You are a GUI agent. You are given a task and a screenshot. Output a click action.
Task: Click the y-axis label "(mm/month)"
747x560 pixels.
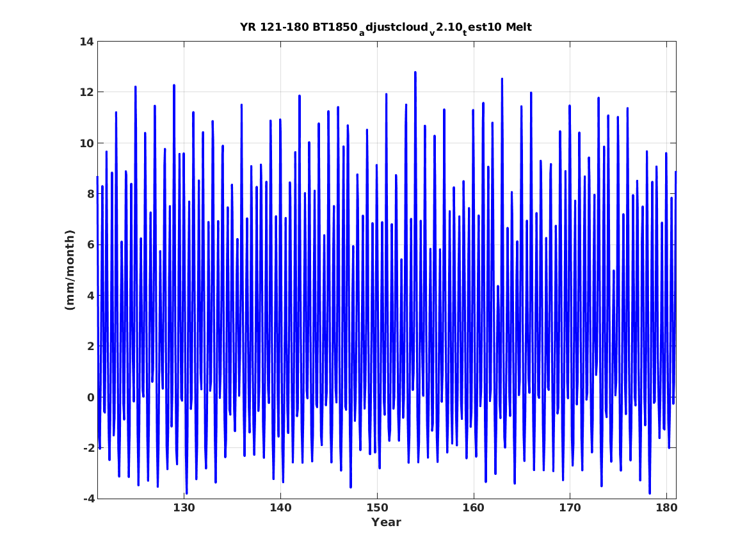point(70,270)
